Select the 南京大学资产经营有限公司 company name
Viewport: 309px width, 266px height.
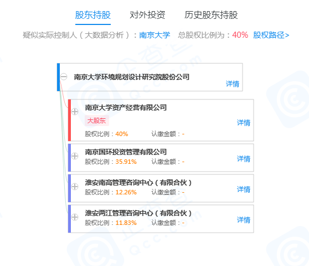click(126, 108)
